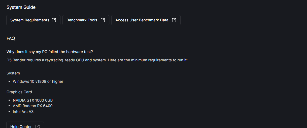The width and height of the screenshot is (307, 128).
Task: Open the System Requirements page
Action: tap(30, 20)
